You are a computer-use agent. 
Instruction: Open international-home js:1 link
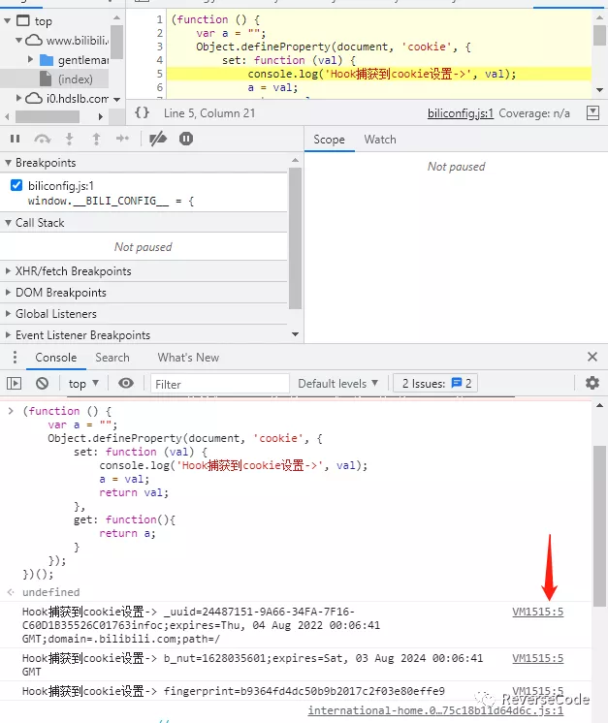click(435, 710)
